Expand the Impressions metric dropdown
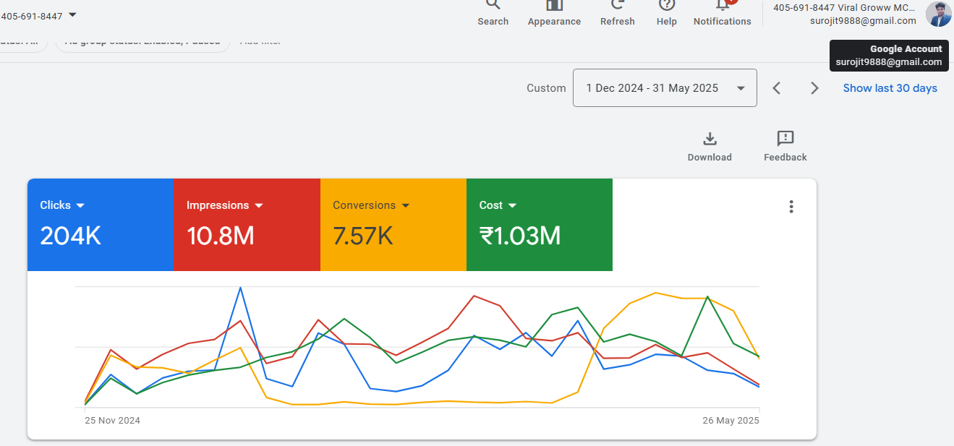This screenshot has width=954, height=446. (x=259, y=206)
